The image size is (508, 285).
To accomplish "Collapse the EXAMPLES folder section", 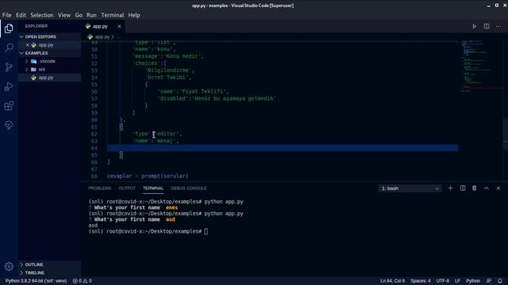I will [49, 53].
